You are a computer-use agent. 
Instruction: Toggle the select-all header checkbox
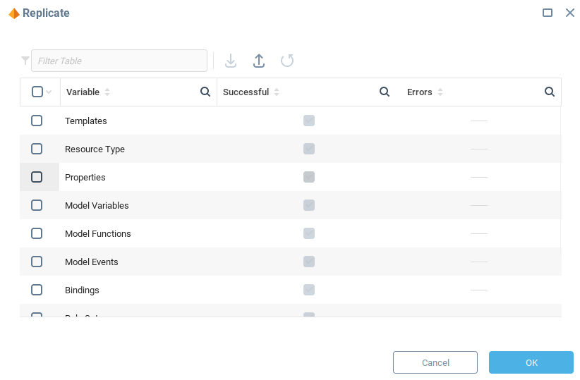point(37,92)
